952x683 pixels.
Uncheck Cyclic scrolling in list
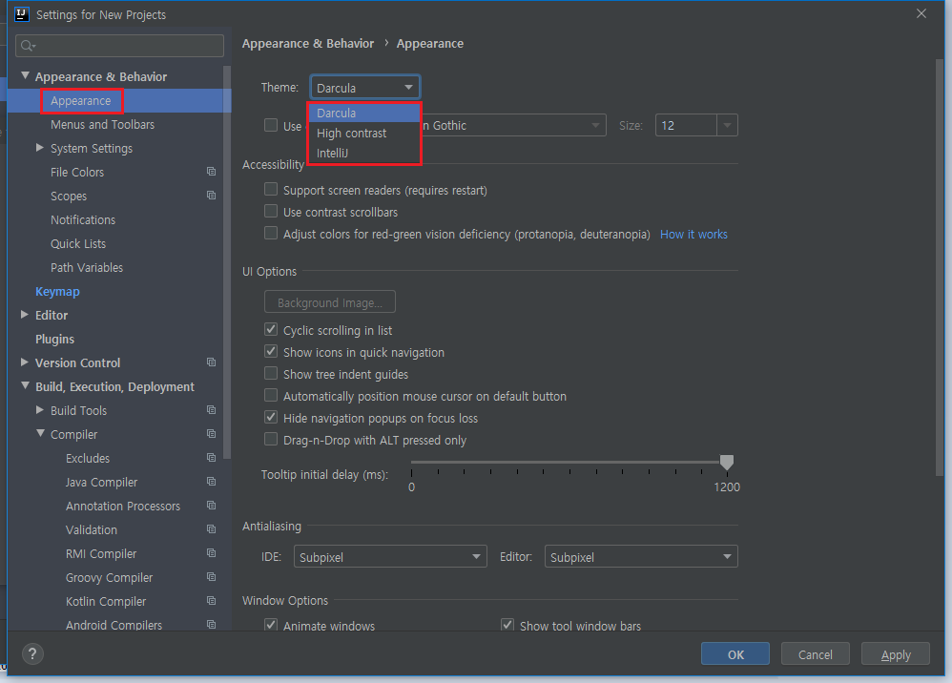pos(271,330)
